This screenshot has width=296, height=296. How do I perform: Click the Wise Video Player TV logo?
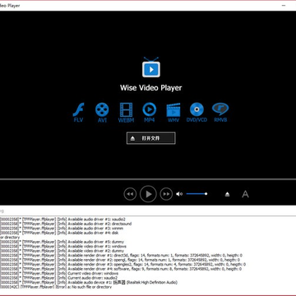click(151, 67)
